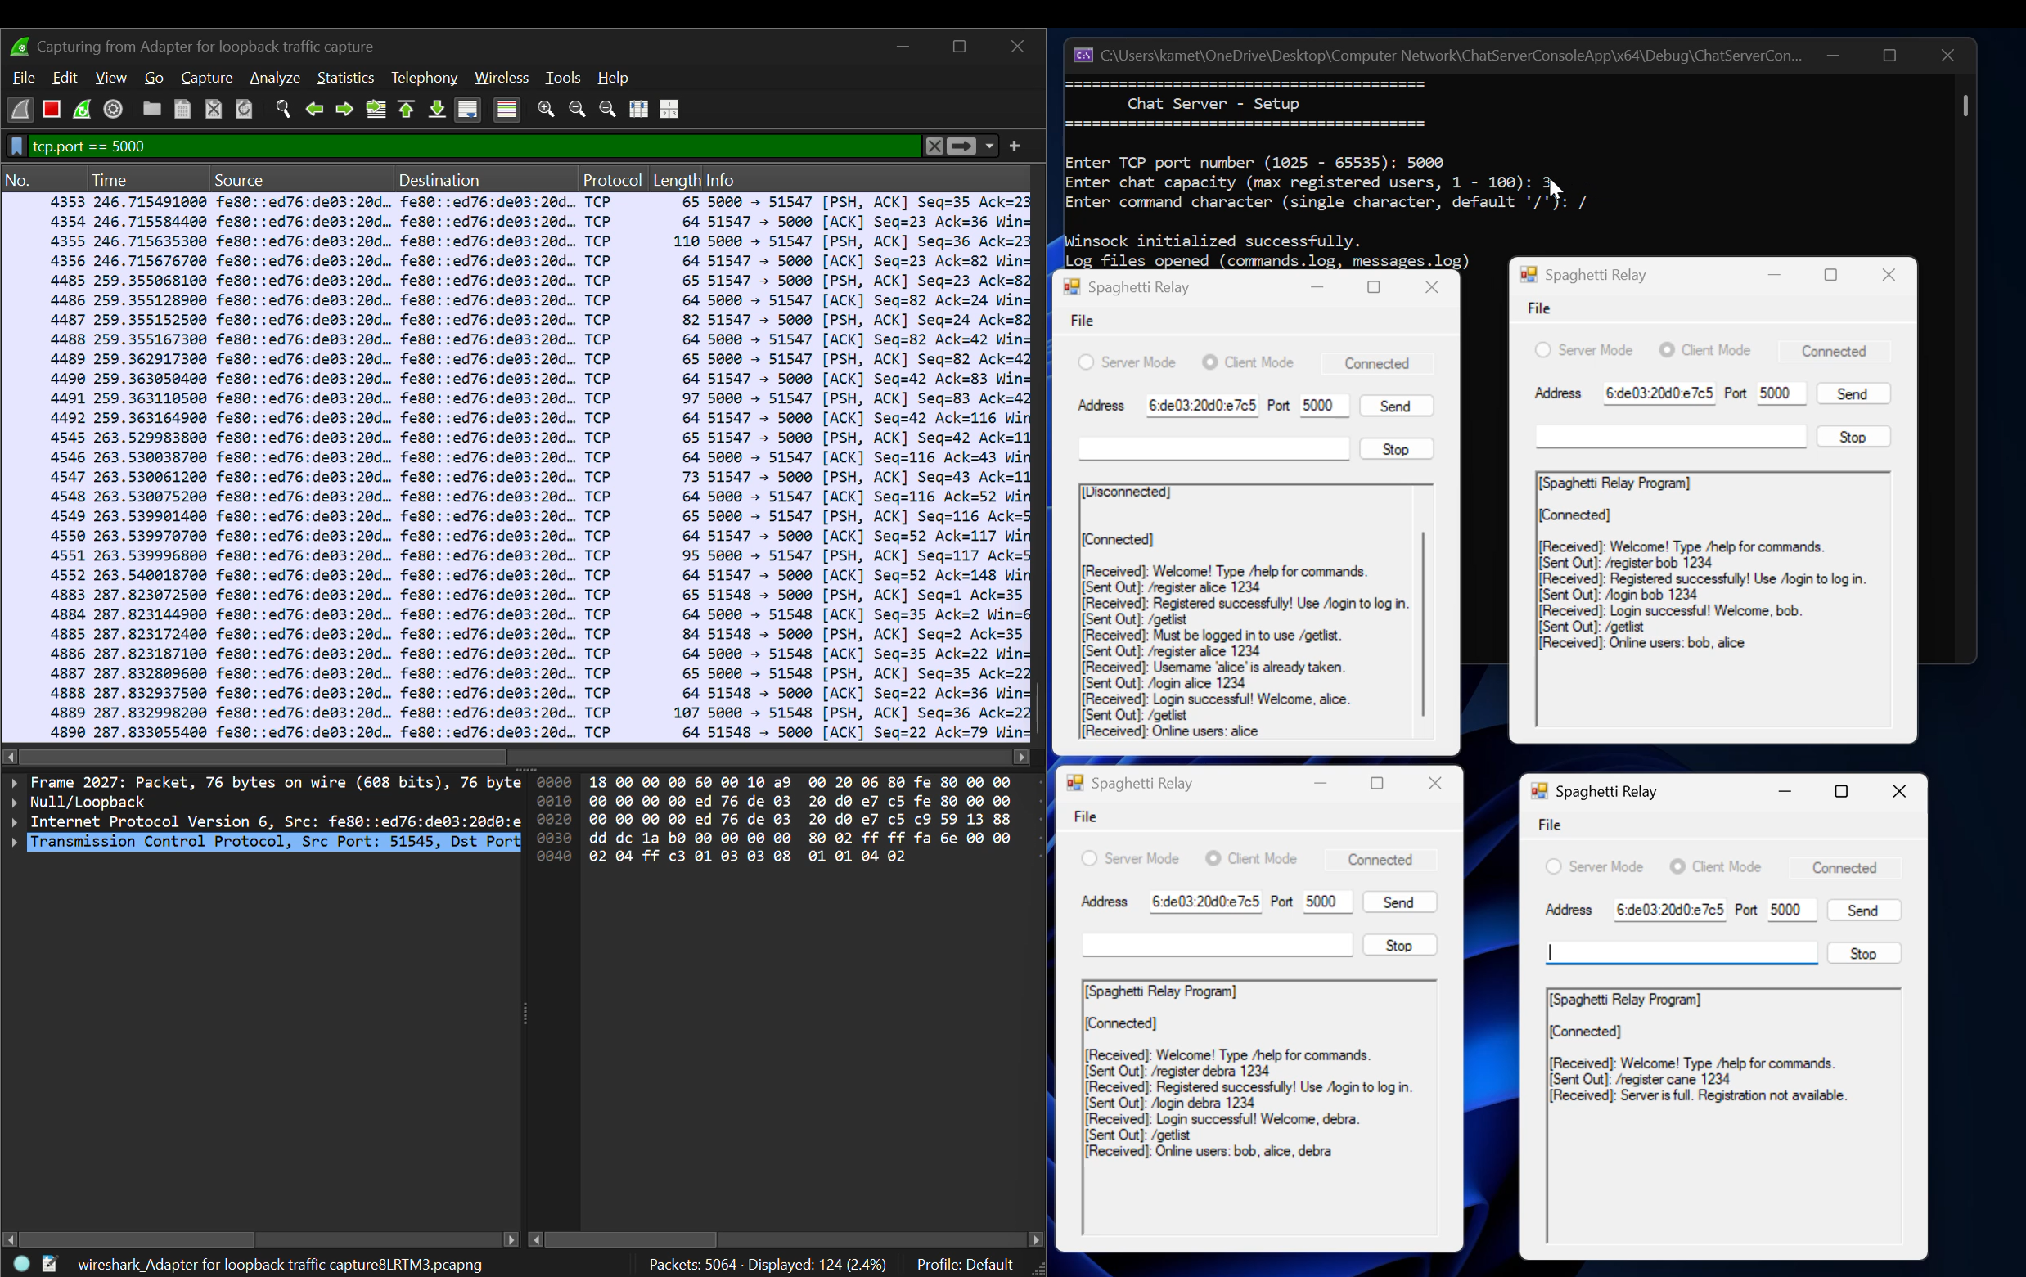Select Client Mode in bob's Spaghetti Relay
The image size is (2026, 1277).
(1704, 350)
